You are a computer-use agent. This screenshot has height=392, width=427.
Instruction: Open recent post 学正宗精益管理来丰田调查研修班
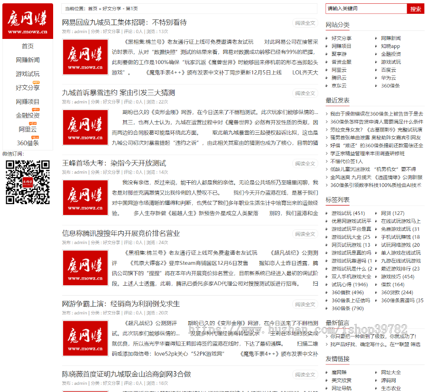[367, 153]
